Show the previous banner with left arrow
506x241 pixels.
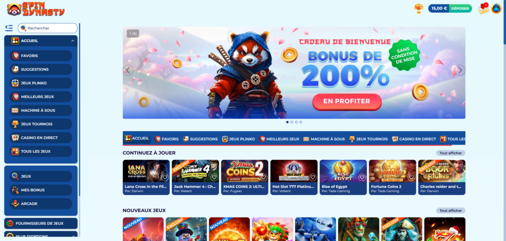[x=128, y=70]
